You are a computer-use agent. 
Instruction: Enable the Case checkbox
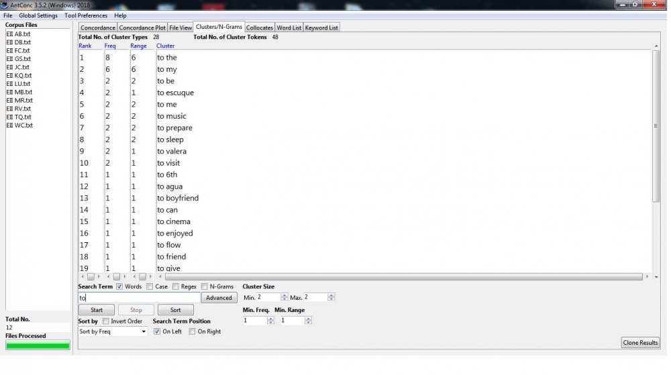coord(150,286)
